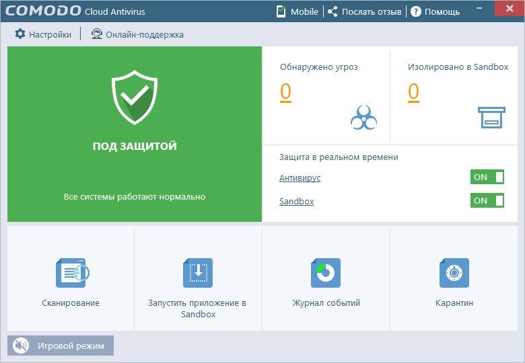The width and height of the screenshot is (525, 363).
Task: Click the ПОД ЗАЩИТОЙ status text
Action: click(x=135, y=146)
